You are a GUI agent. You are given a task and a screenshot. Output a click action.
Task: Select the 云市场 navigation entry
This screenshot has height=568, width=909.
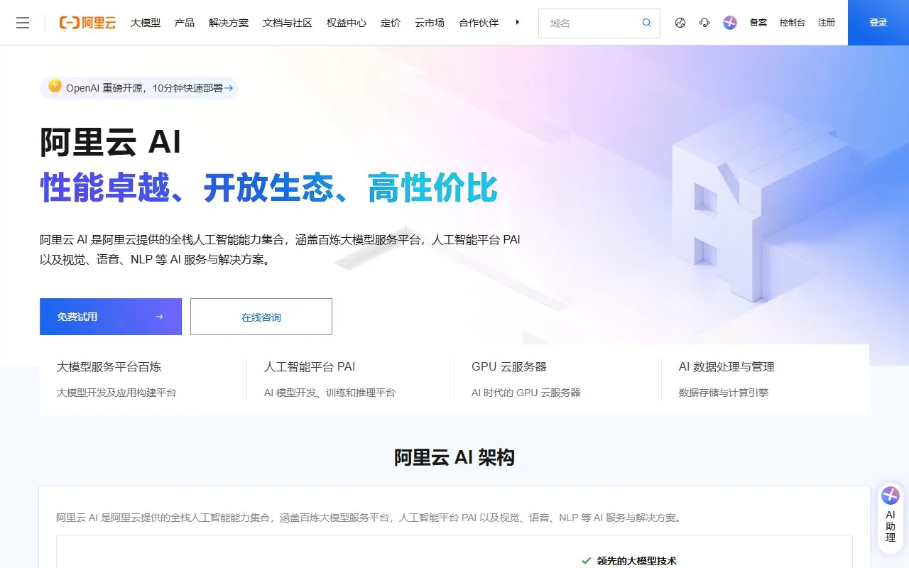click(429, 22)
